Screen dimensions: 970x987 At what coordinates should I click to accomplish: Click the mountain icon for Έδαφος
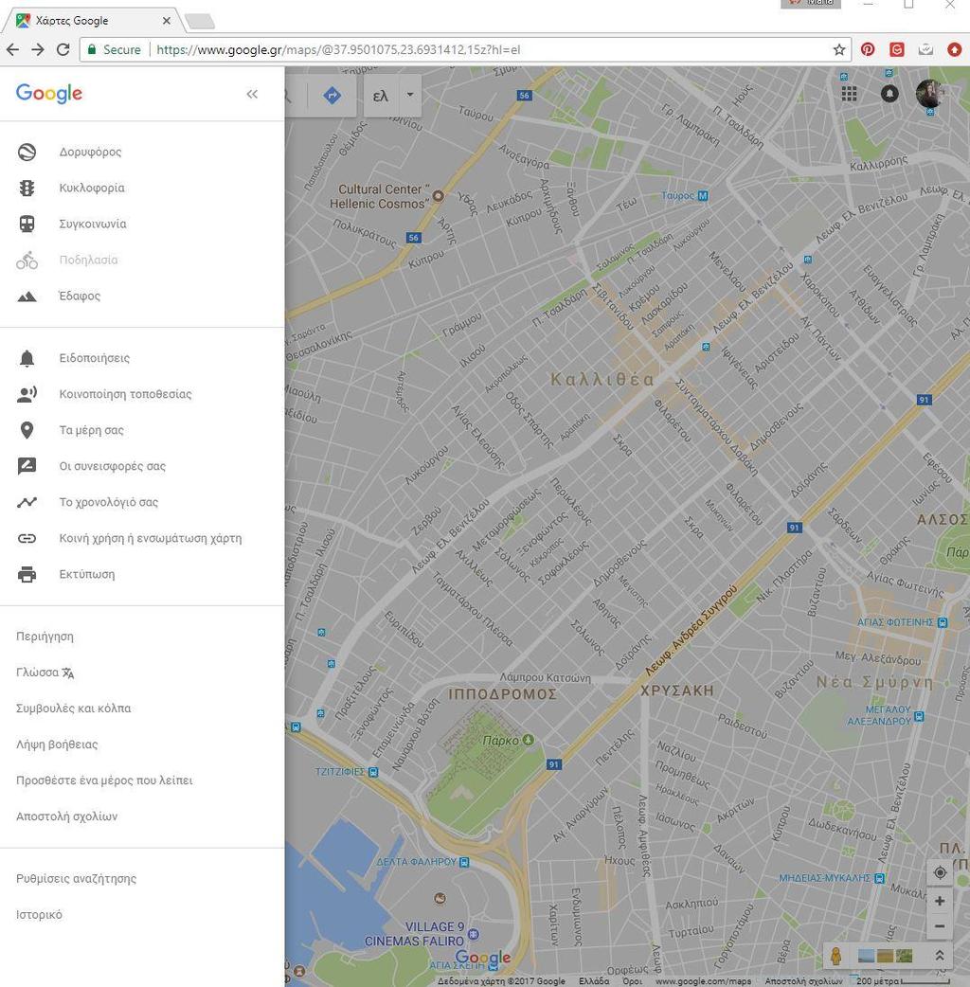(27, 296)
